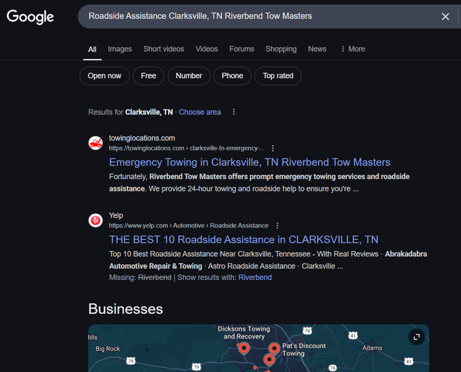The image size is (461, 372).
Task: Click the towinglocations.com site name
Action: [x=142, y=138]
